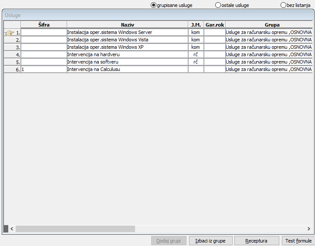Sort by the 'Naziv' column header
The height and width of the screenshot is (246, 315).
coord(127,25)
